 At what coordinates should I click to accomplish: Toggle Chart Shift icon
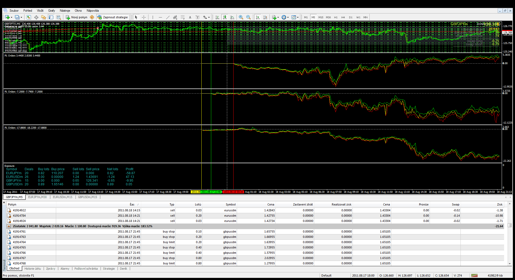pyautogui.click(x=265, y=17)
